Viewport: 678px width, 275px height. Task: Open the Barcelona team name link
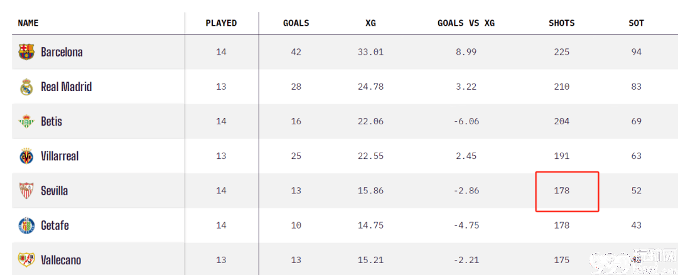(62, 52)
